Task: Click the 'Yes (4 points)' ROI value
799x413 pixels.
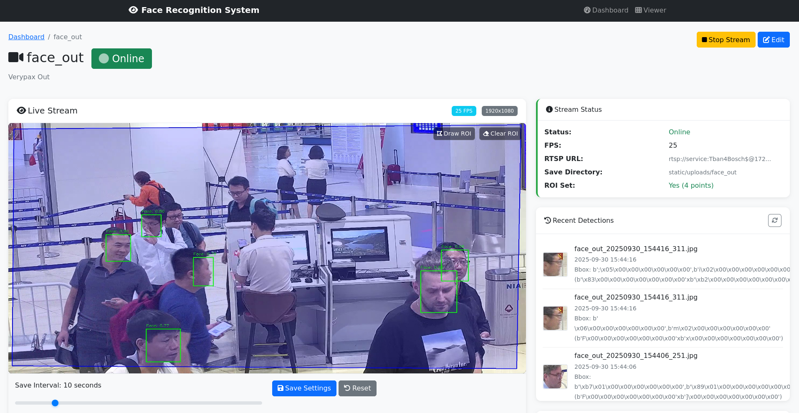Action: pos(691,185)
